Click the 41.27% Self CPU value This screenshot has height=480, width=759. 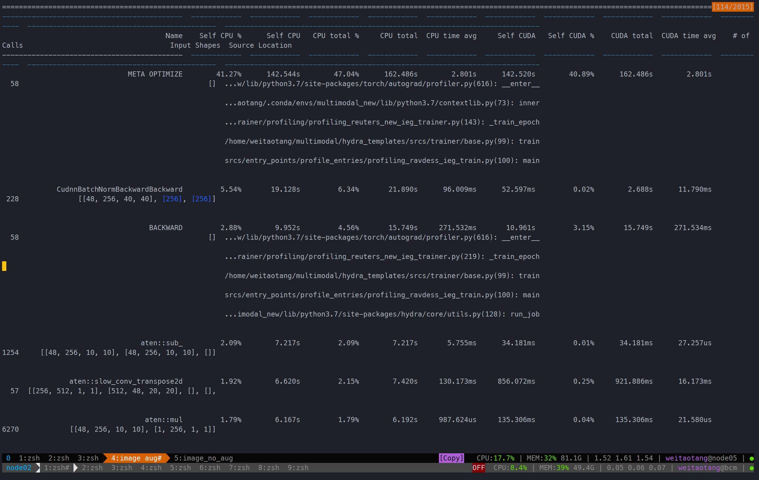point(229,74)
